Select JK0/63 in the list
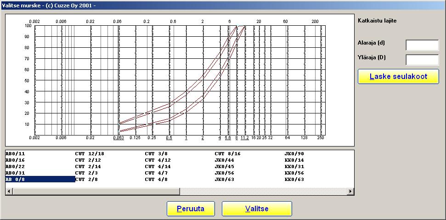This screenshot has height=220, width=446. point(225,180)
